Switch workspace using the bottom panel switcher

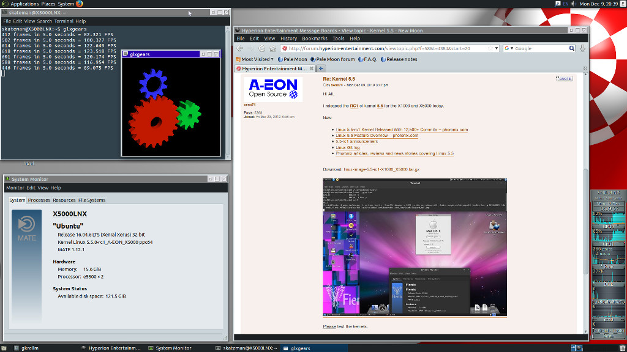click(x=577, y=348)
